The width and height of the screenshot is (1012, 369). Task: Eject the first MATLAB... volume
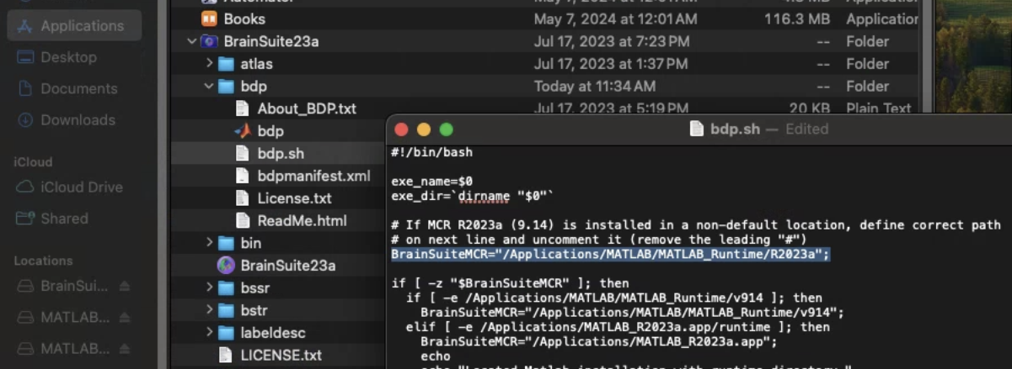pos(125,318)
